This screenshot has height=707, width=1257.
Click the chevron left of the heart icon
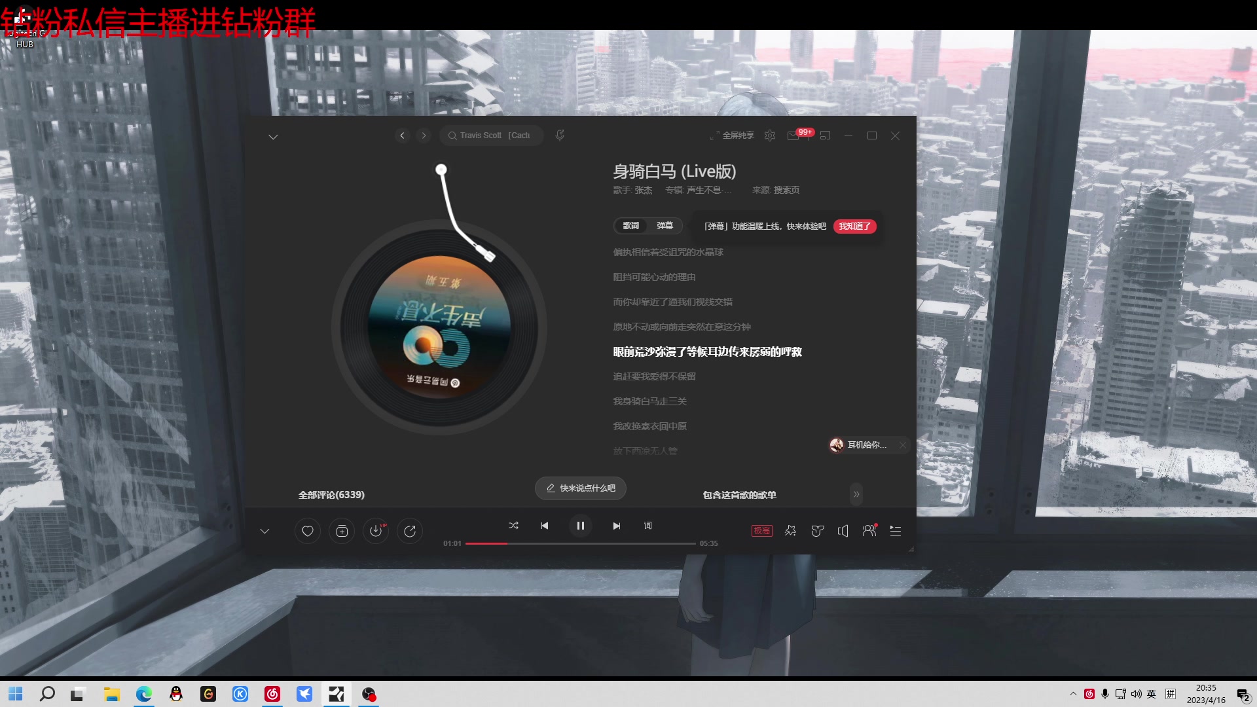(264, 532)
